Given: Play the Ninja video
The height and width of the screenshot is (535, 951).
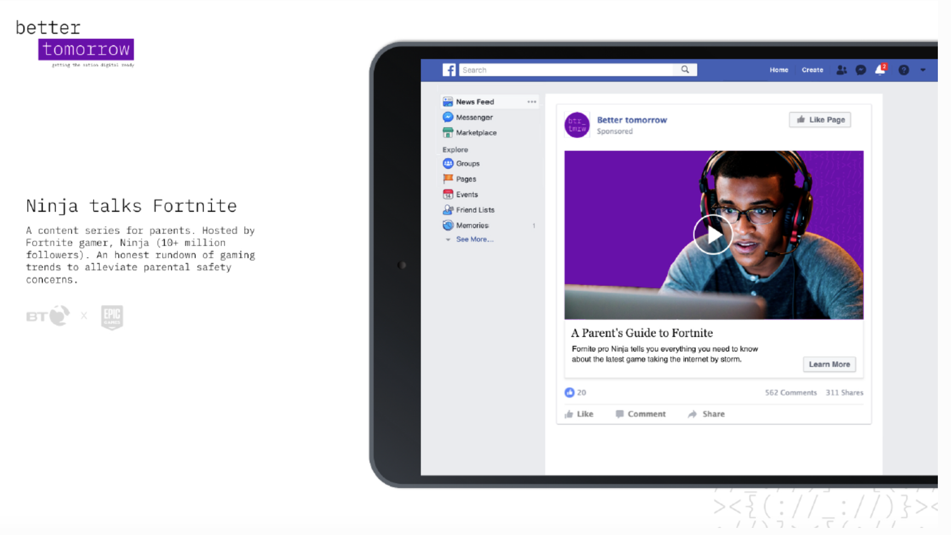Looking at the screenshot, I should point(712,235).
